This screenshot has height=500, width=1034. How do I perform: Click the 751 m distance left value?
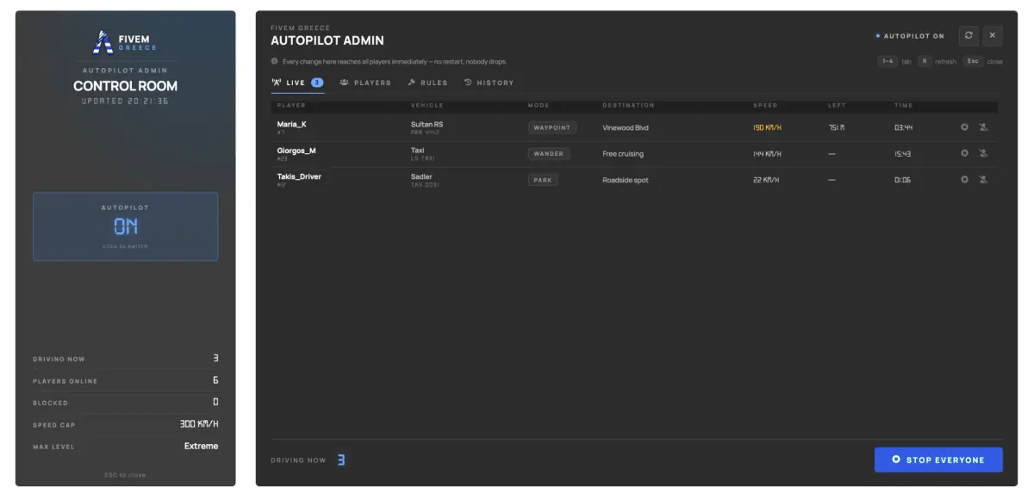coord(836,127)
